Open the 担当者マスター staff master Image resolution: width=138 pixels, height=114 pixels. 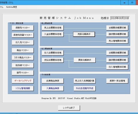(x=23, y=65)
